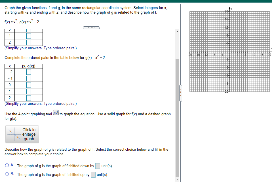Click the coordinate grid graph area
This screenshot has height=183, width=272.
click(x=229, y=52)
